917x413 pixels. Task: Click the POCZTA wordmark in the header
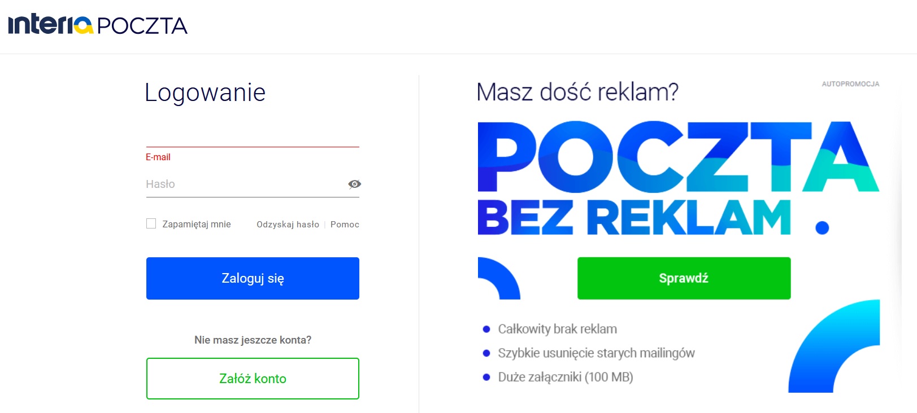(x=142, y=26)
